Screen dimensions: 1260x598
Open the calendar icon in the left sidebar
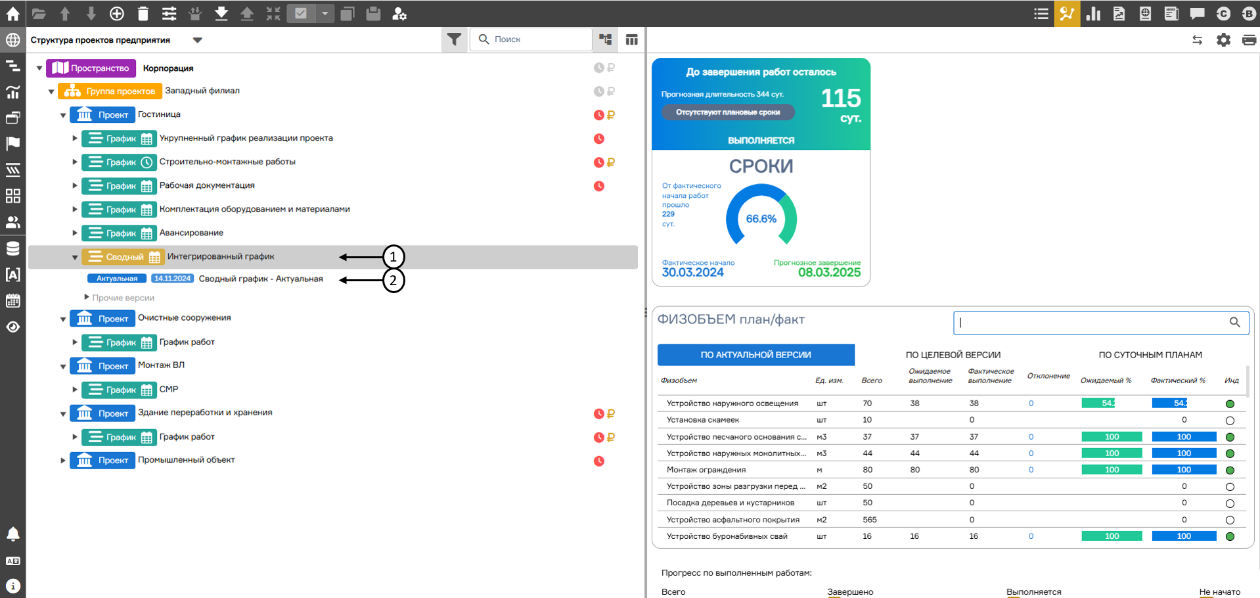click(x=12, y=301)
